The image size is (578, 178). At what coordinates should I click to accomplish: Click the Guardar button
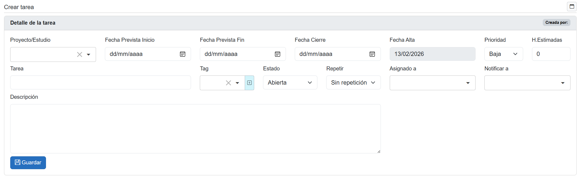click(28, 162)
